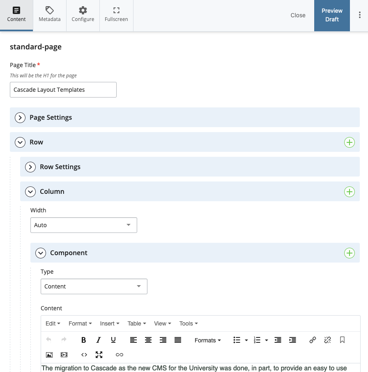Image resolution: width=368 pixels, height=372 pixels.
Task: Open the editor Tools menu
Action: (x=189, y=323)
